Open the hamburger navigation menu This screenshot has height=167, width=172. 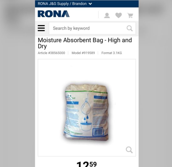tap(41, 28)
